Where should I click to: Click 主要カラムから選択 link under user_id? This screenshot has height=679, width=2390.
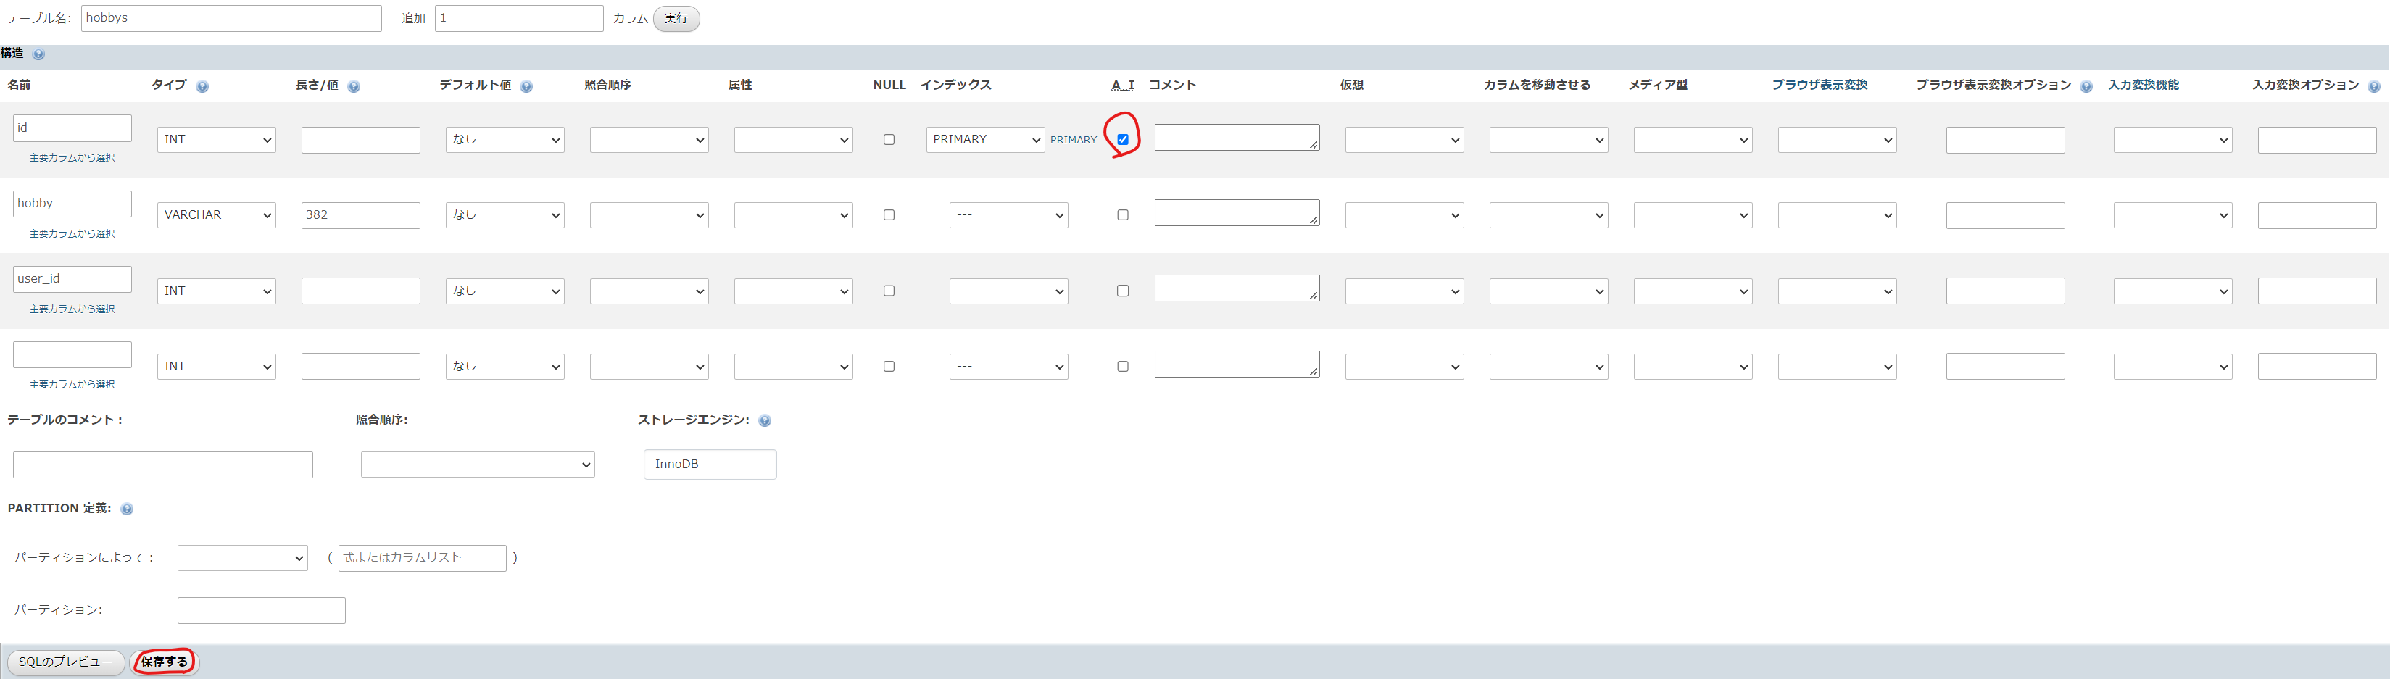(72, 310)
